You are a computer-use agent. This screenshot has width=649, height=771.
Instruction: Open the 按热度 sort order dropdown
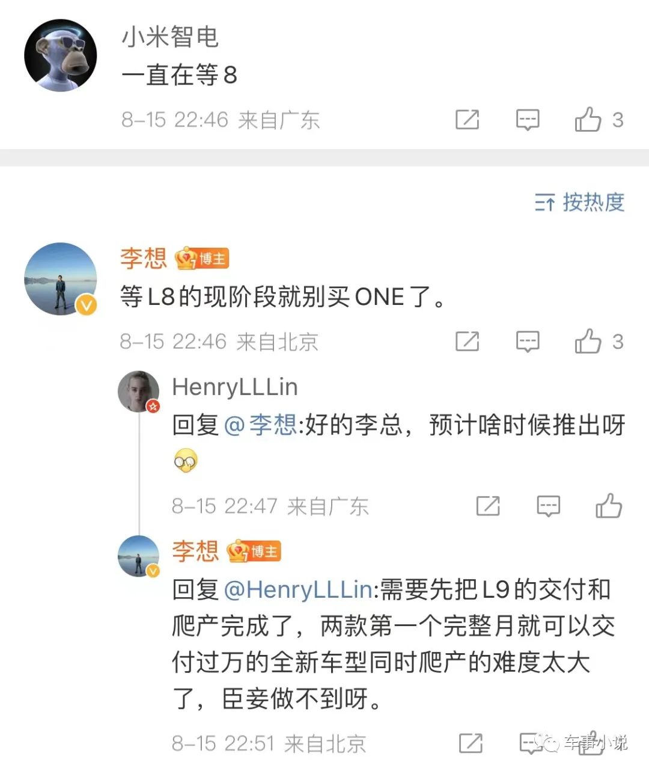(580, 203)
